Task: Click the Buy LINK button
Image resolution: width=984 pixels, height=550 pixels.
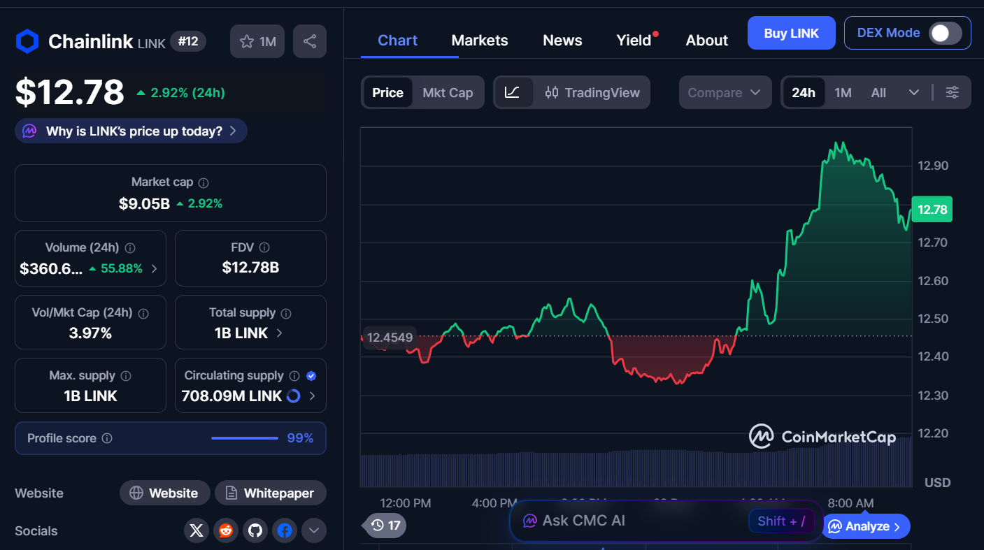Action: tap(791, 33)
